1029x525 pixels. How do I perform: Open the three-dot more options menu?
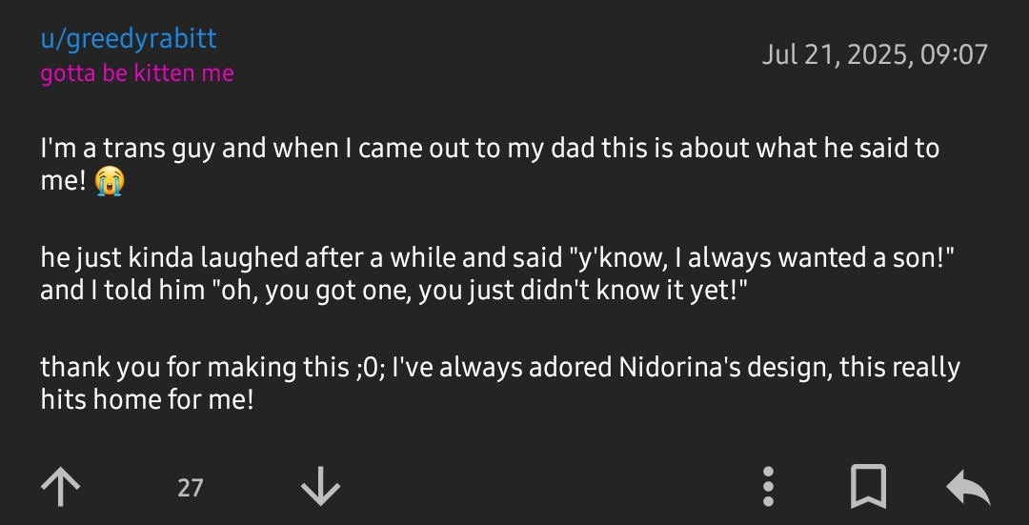(769, 487)
